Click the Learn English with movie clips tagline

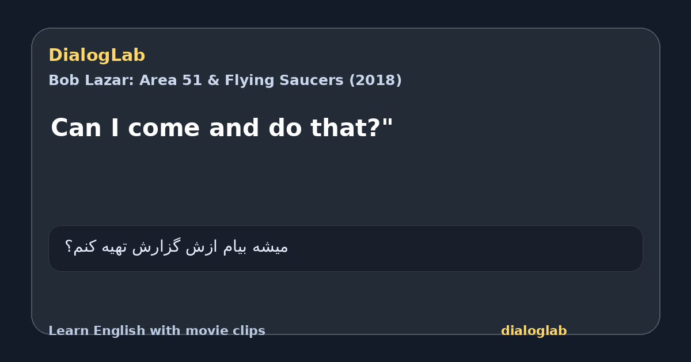[x=157, y=331]
